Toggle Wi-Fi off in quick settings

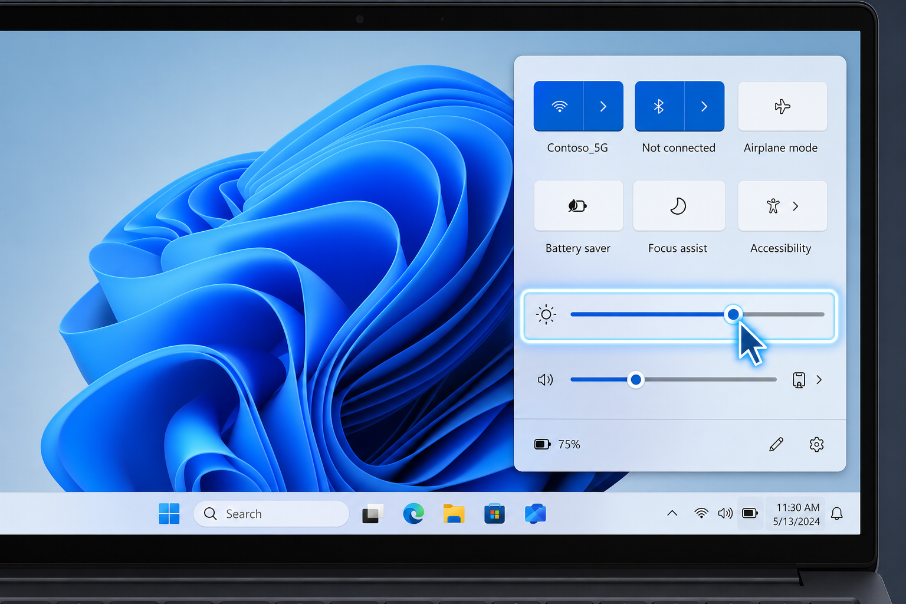pos(559,106)
